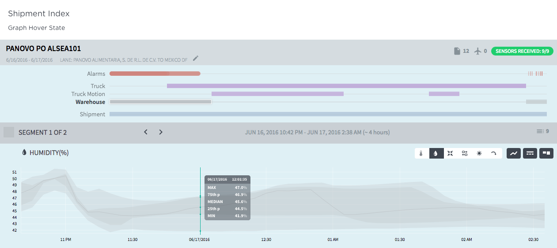The width and height of the screenshot is (557, 248).
Task: Select the shock/motion arrows sensor icon
Action: tap(465, 153)
